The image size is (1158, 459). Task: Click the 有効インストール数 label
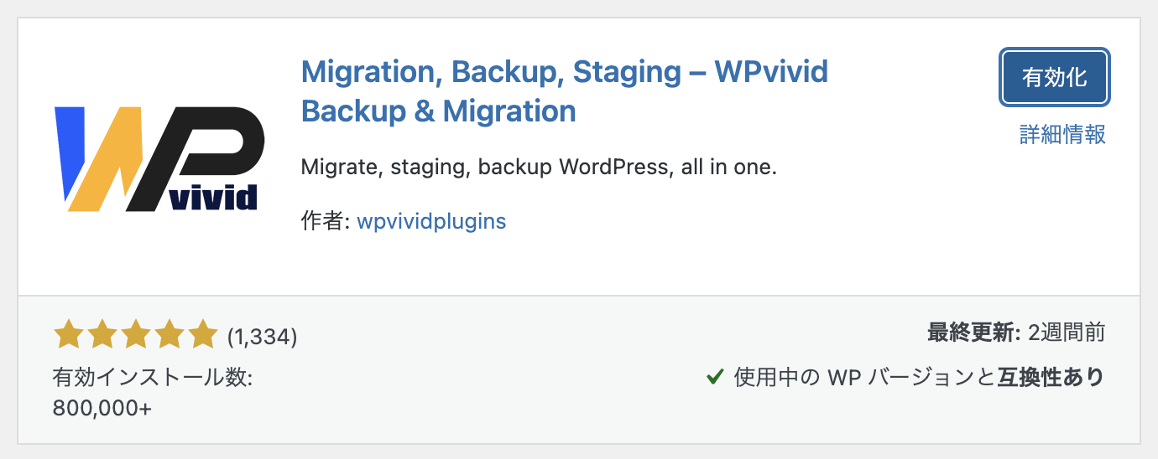152,378
